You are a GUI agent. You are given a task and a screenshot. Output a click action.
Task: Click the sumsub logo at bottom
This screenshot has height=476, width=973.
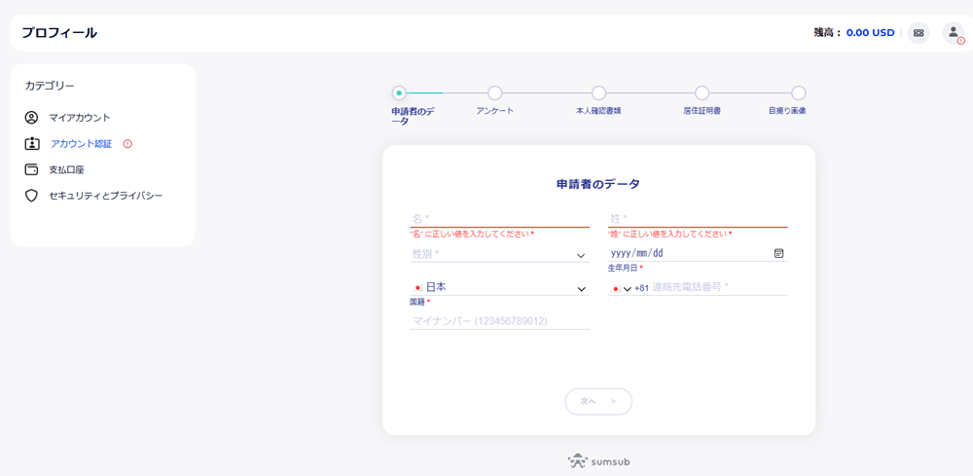pos(598,461)
